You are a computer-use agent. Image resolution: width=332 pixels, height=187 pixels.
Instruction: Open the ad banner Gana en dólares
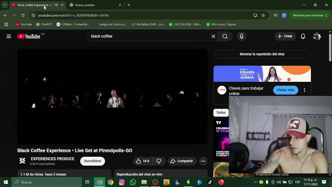(262, 74)
